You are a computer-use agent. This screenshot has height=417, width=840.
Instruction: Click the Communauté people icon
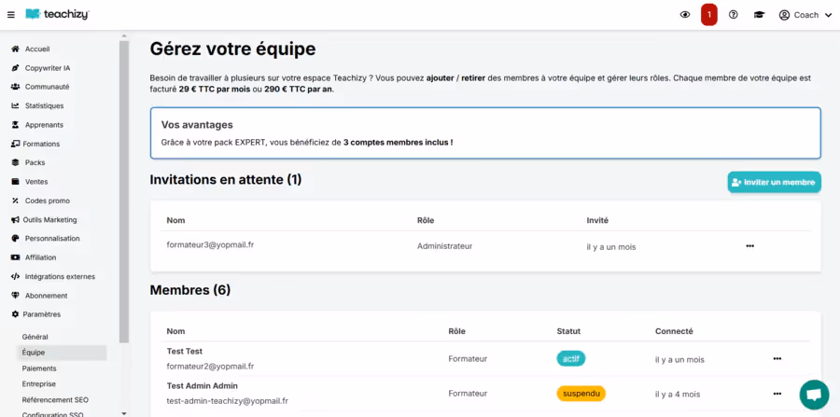[15, 87]
